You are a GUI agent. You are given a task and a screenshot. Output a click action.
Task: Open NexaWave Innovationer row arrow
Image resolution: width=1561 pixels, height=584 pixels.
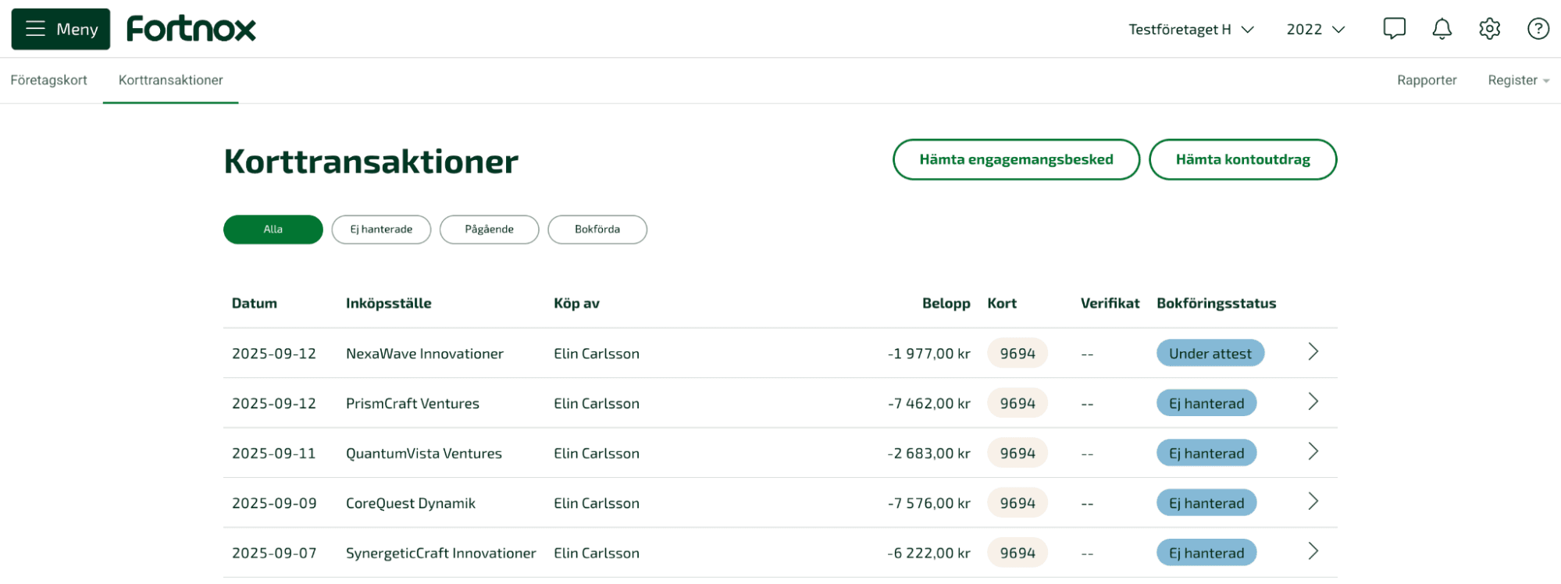coord(1313,352)
